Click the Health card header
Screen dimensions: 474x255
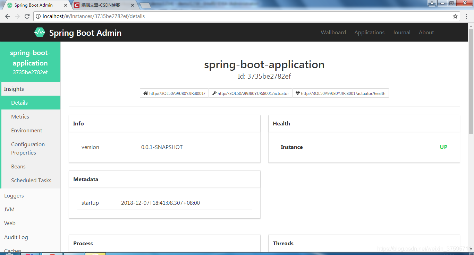pos(364,123)
